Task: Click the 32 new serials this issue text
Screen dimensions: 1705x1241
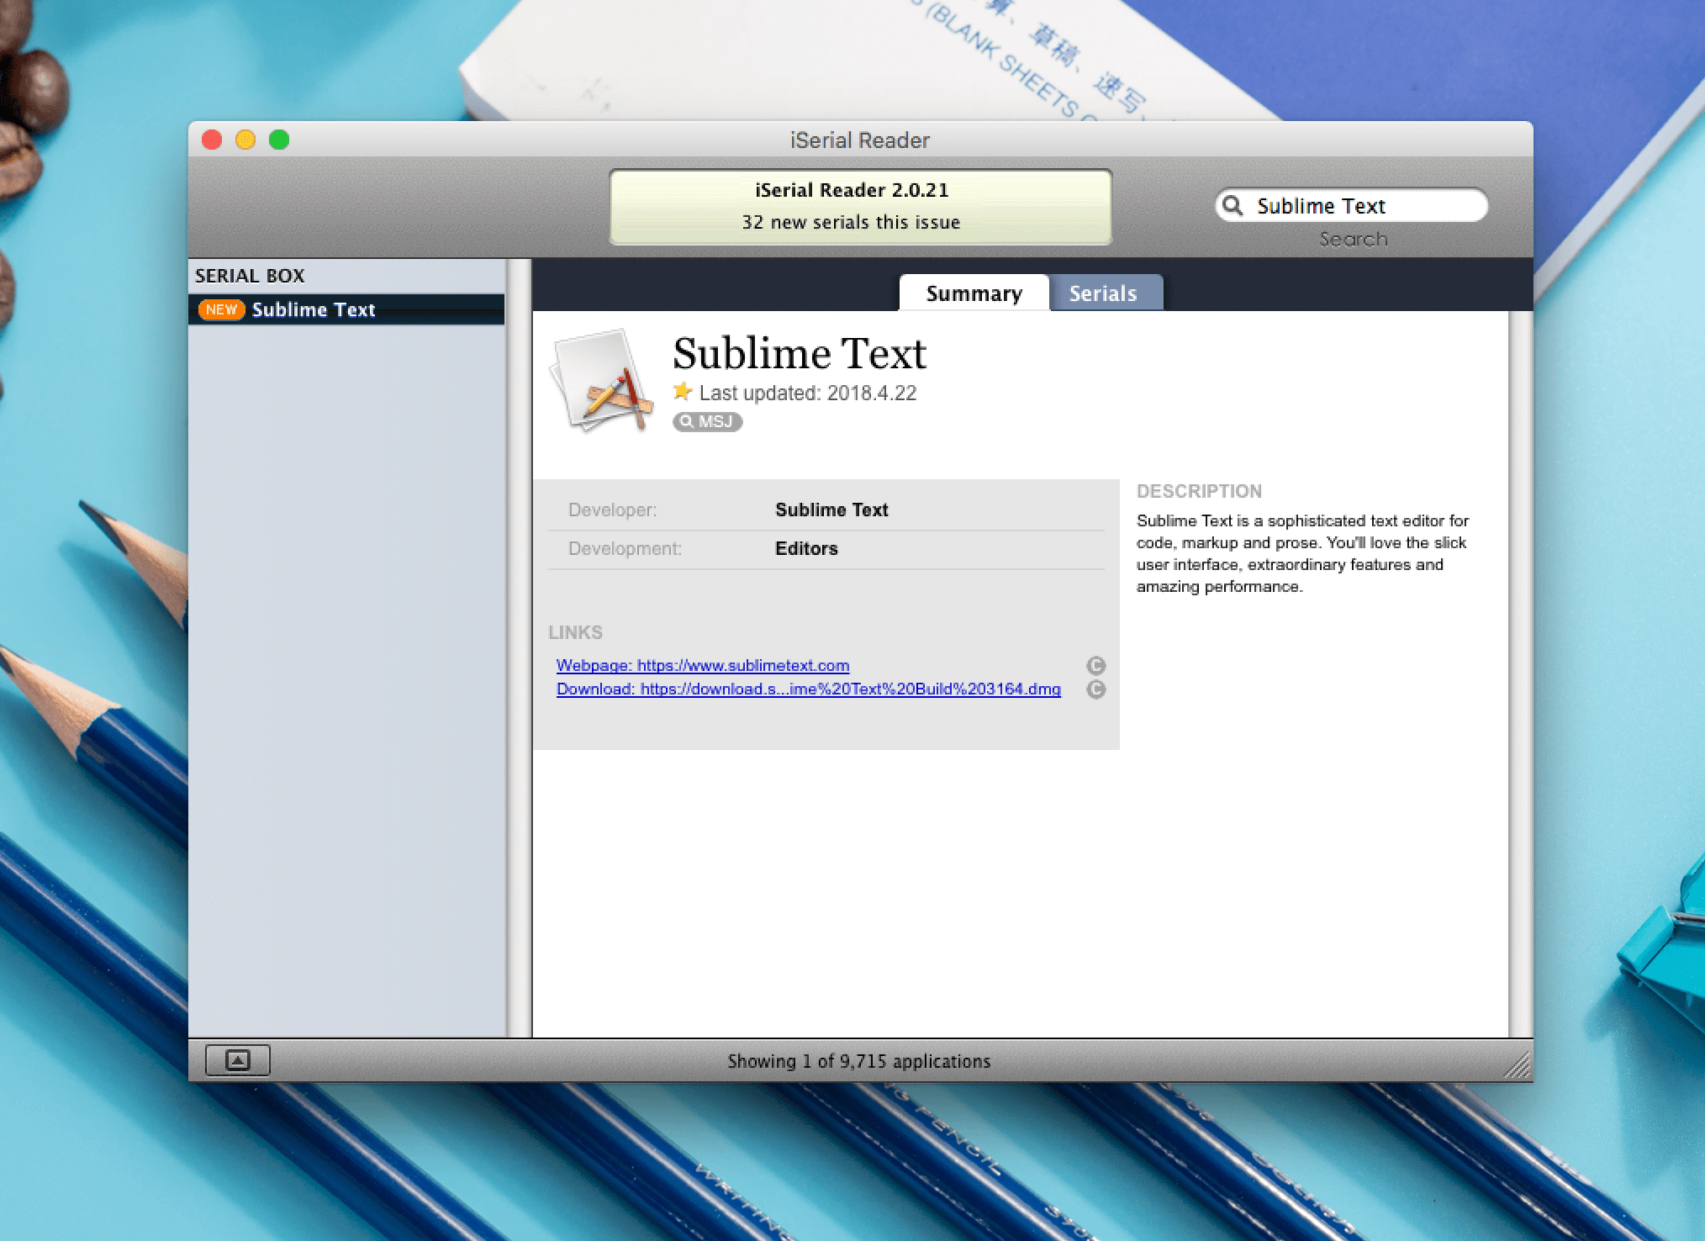Action: (851, 222)
